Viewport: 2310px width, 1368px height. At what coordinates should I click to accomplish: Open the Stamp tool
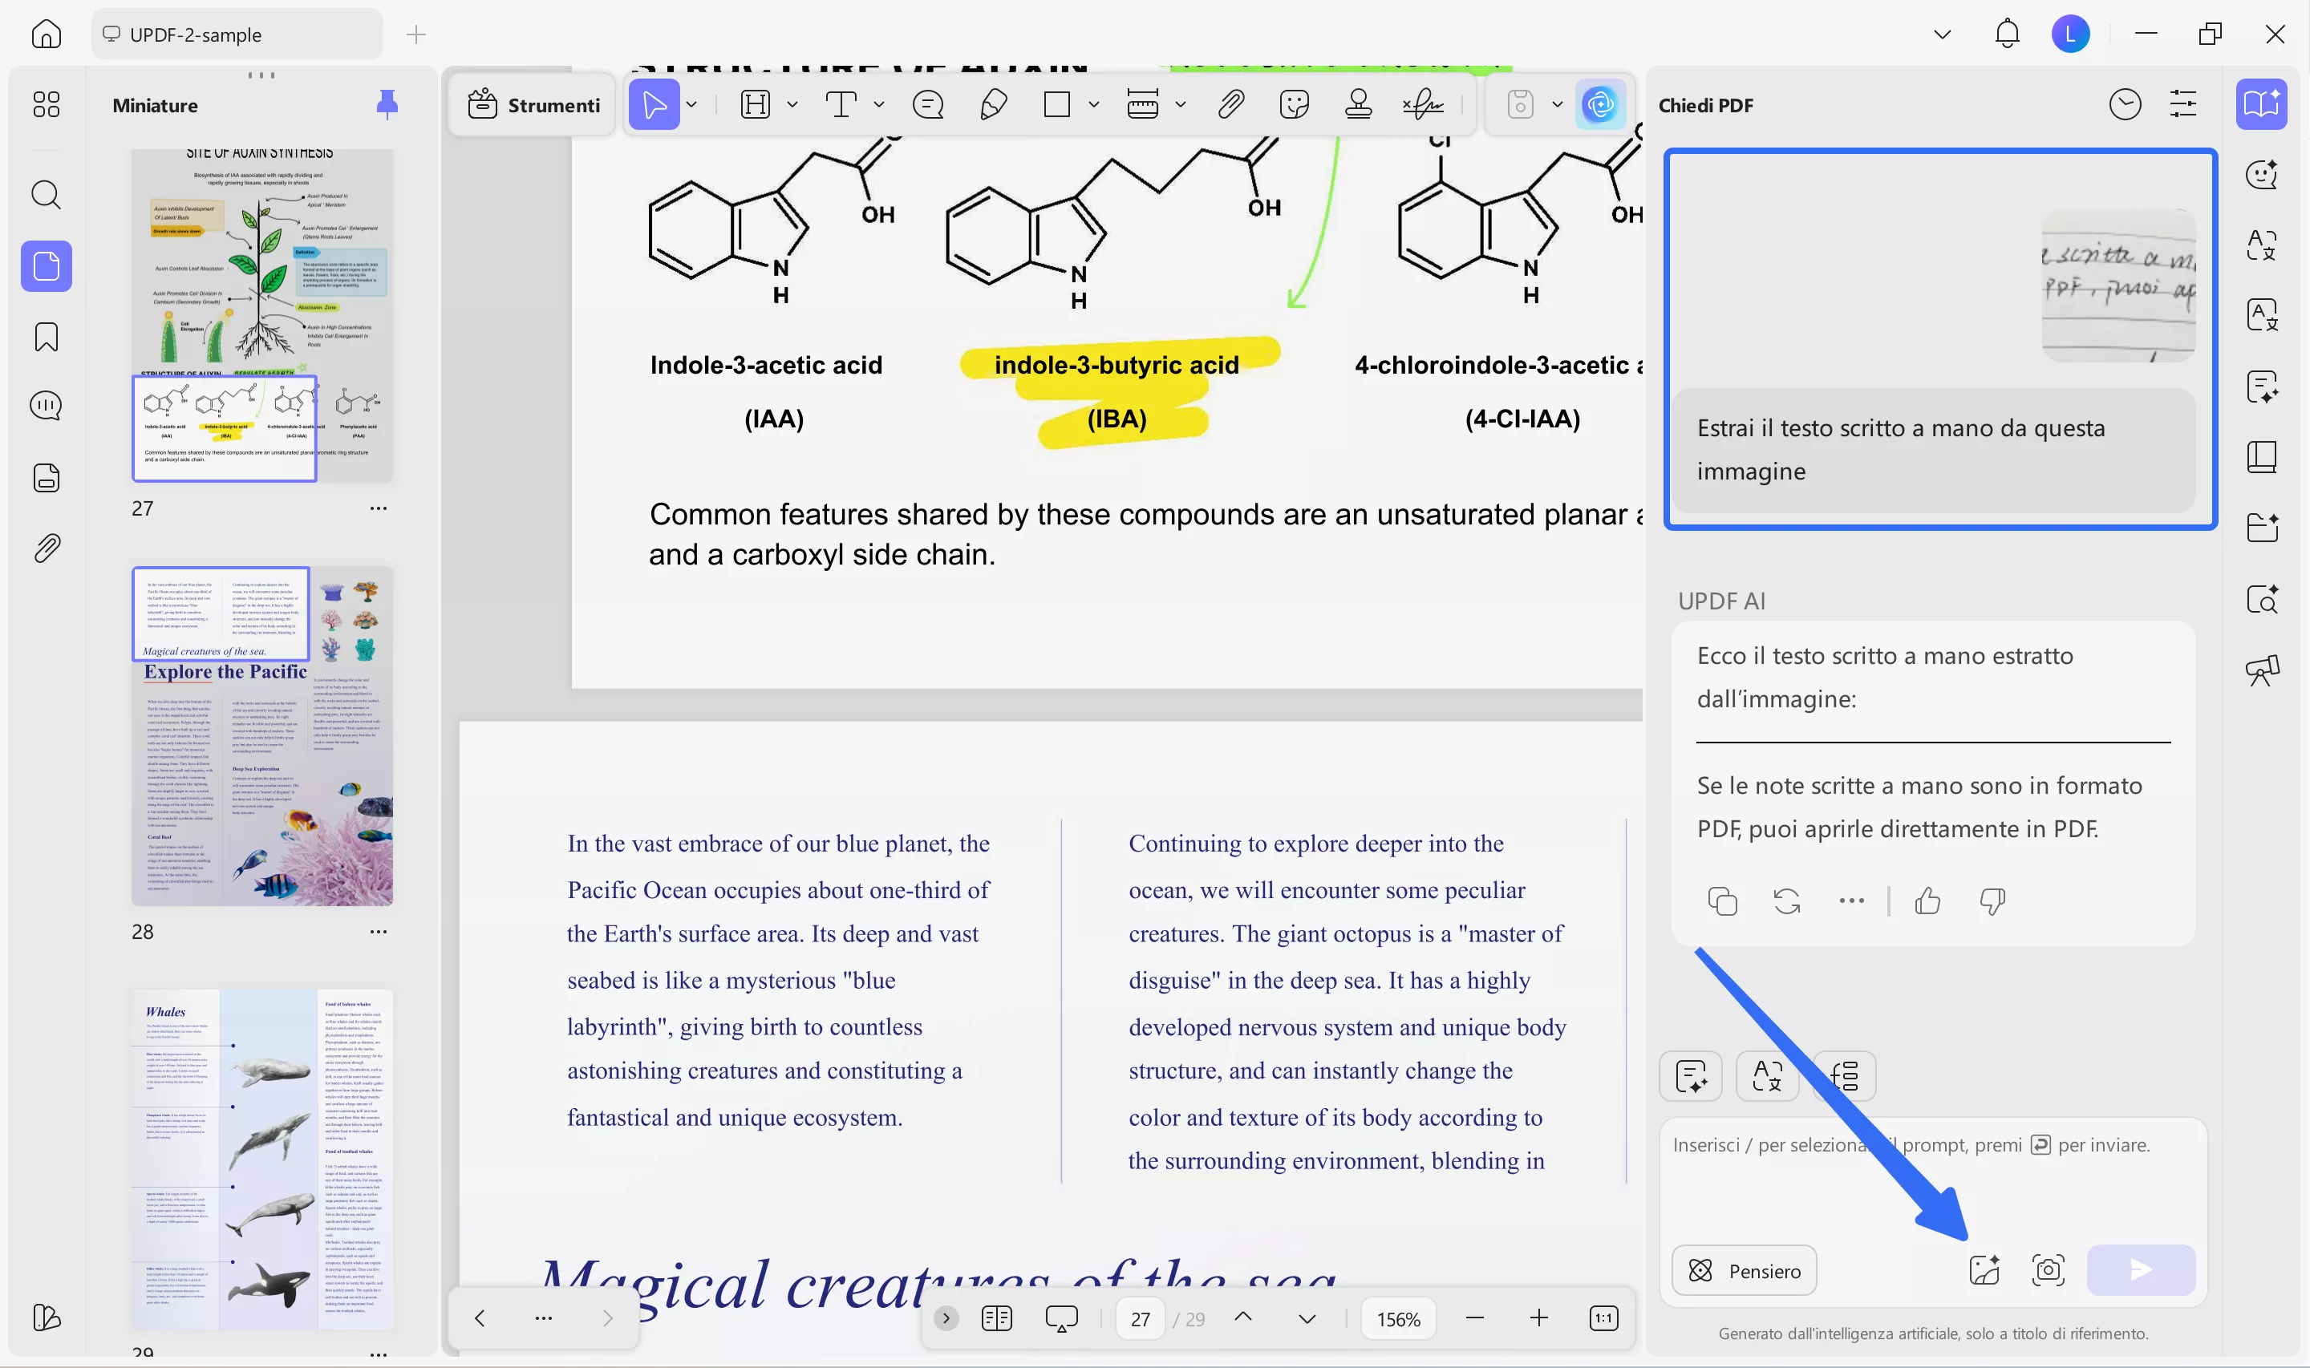pyautogui.click(x=1360, y=104)
